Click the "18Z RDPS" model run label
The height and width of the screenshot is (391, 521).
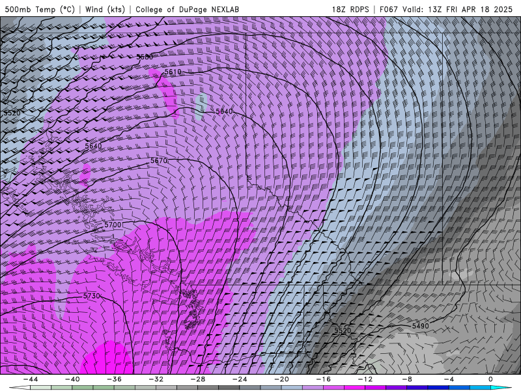tap(350, 9)
